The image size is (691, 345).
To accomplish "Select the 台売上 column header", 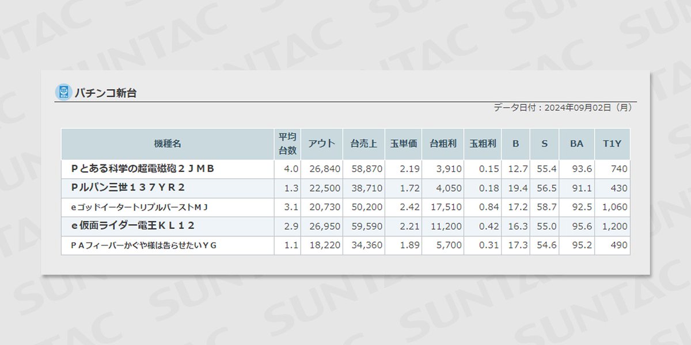I will (363, 144).
